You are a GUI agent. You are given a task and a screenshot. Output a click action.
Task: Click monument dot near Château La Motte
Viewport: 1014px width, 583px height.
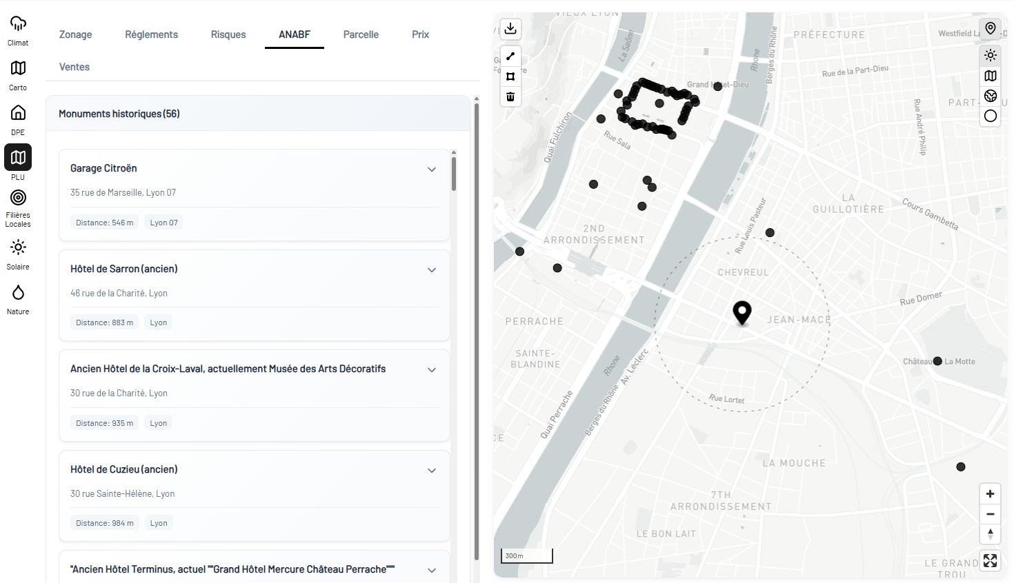(x=937, y=361)
